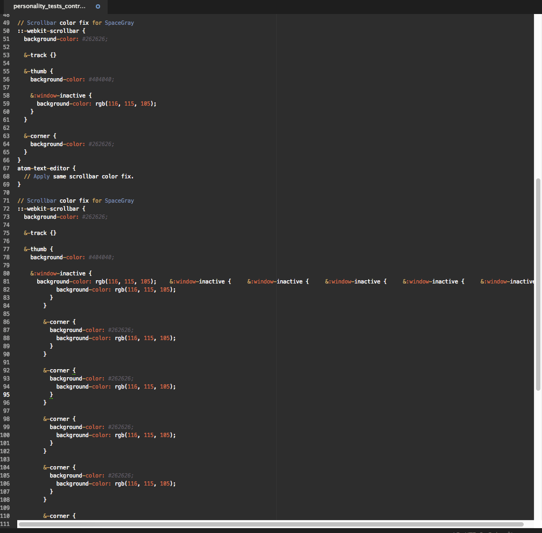The image size is (542, 533).
Task: Click closing brace on line 66
Action: pyautogui.click(x=19, y=160)
